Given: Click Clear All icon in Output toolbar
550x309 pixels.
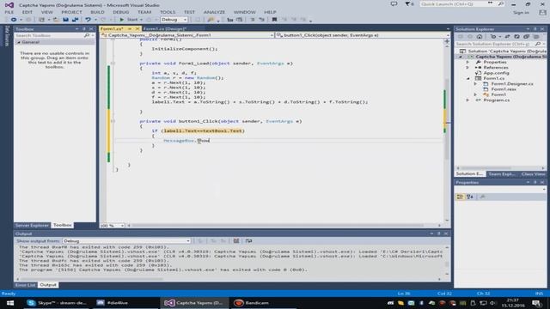Looking at the screenshot, I should click(236, 241).
